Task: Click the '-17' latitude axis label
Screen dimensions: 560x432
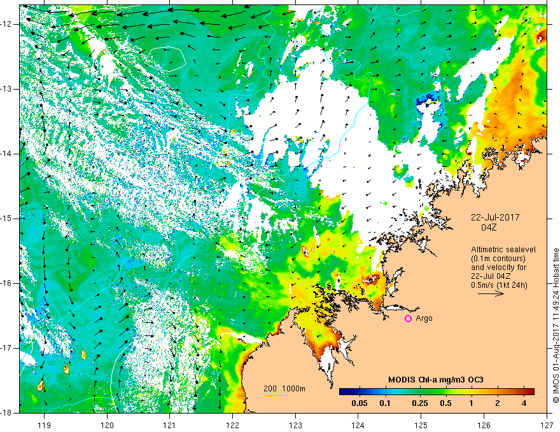Action: tap(6, 348)
